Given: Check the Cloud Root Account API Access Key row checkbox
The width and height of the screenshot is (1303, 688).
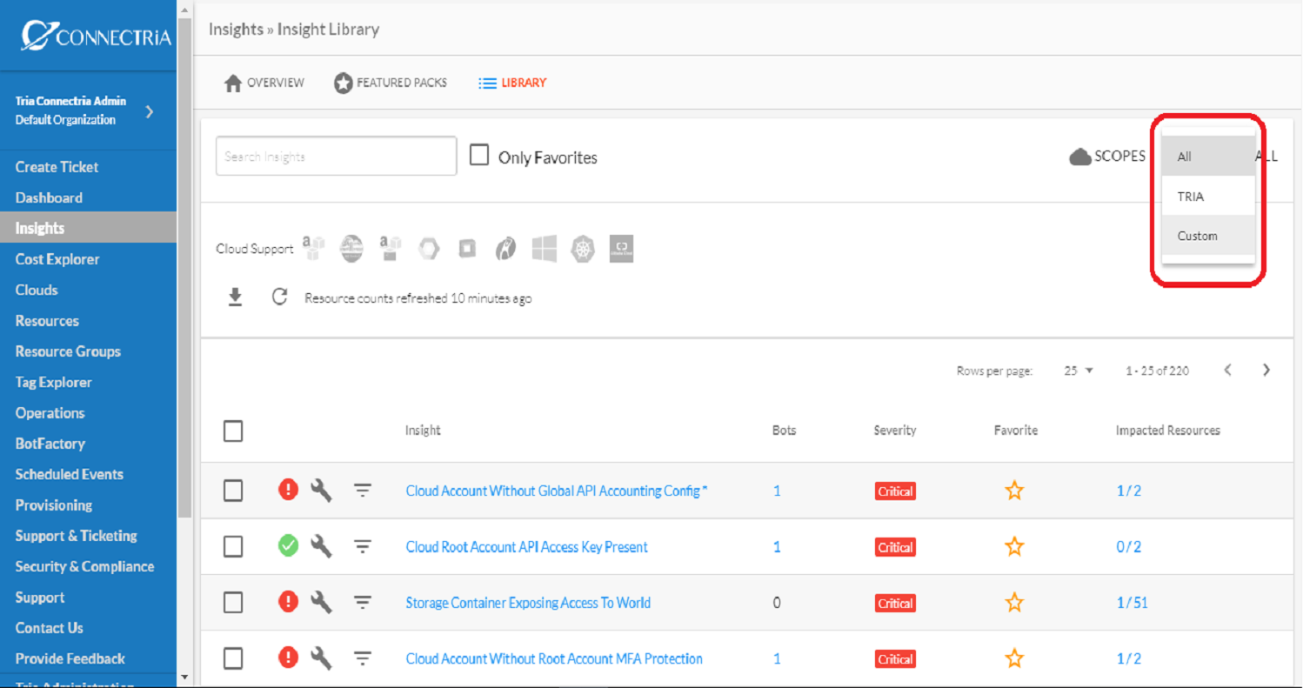Looking at the screenshot, I should click(x=233, y=547).
